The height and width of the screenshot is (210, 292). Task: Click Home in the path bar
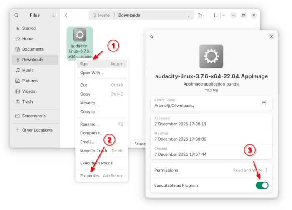click(101, 15)
